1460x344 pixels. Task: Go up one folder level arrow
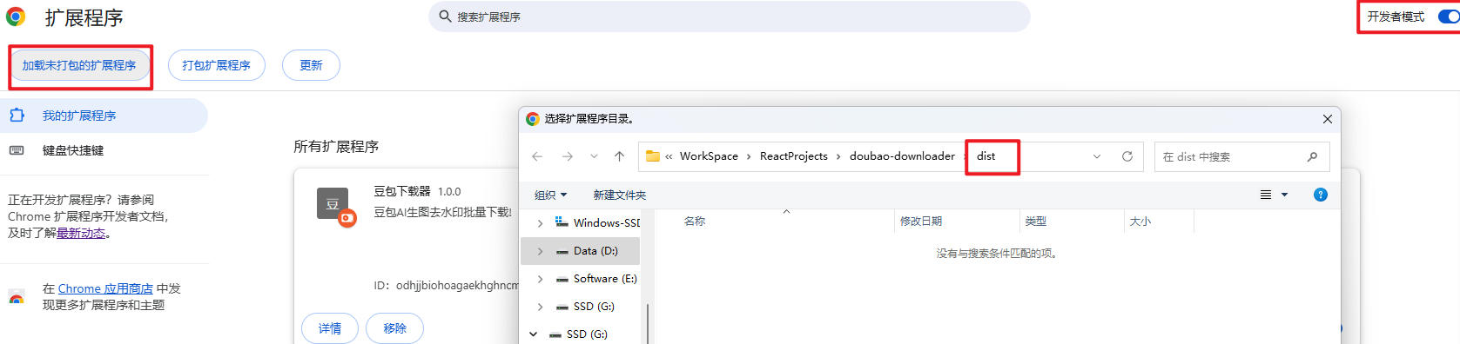(619, 156)
